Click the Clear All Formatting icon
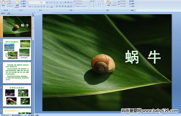The height and width of the screenshot is (116, 181). click(x=53, y=2)
